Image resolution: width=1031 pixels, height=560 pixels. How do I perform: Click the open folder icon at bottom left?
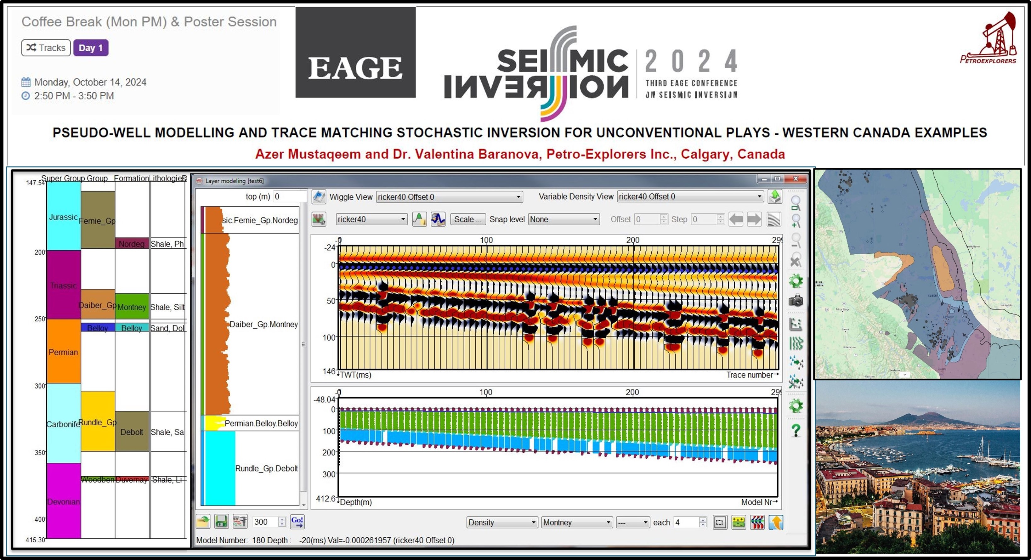(x=203, y=522)
